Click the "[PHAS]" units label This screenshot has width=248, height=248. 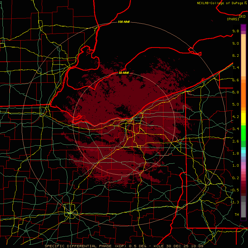click(x=233, y=19)
